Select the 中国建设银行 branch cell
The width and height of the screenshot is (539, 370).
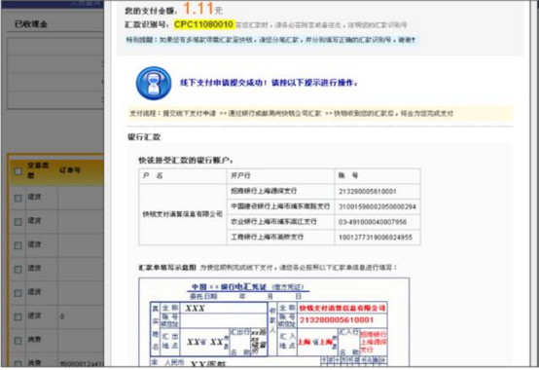click(x=280, y=206)
